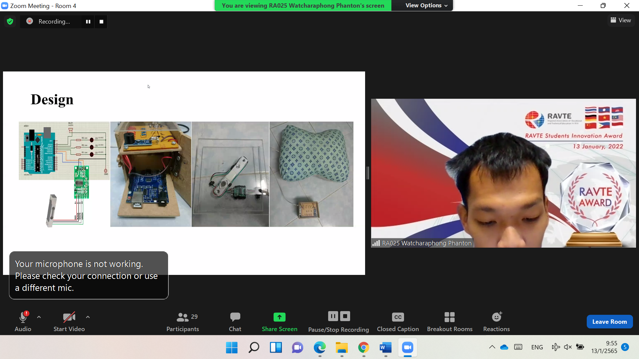Screen dimensions: 639x359
Task: Expand video options arrow beside Start Video
Action: 88,317
